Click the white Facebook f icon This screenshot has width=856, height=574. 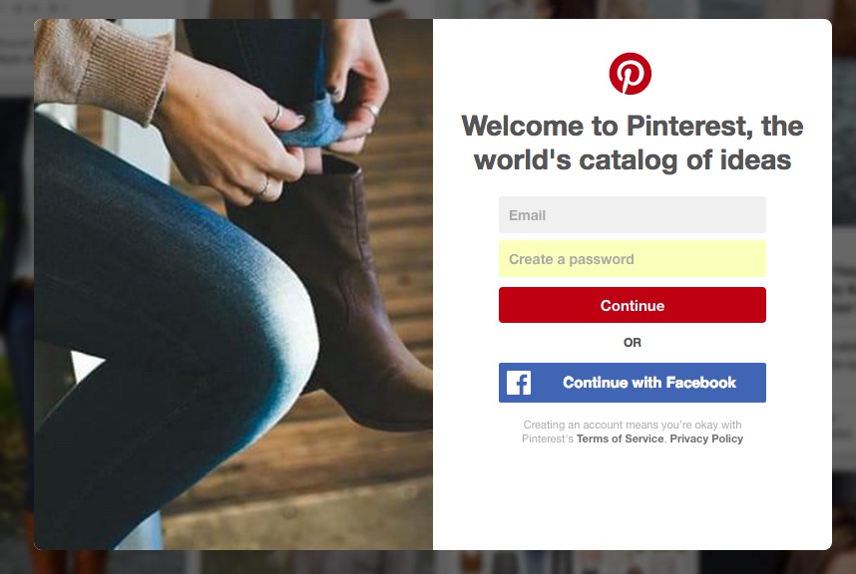point(519,383)
